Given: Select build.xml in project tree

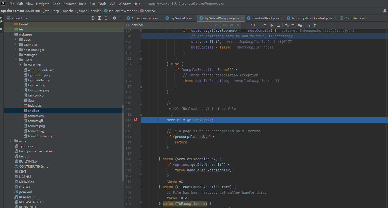Looking at the screenshot, I should point(26,156).
